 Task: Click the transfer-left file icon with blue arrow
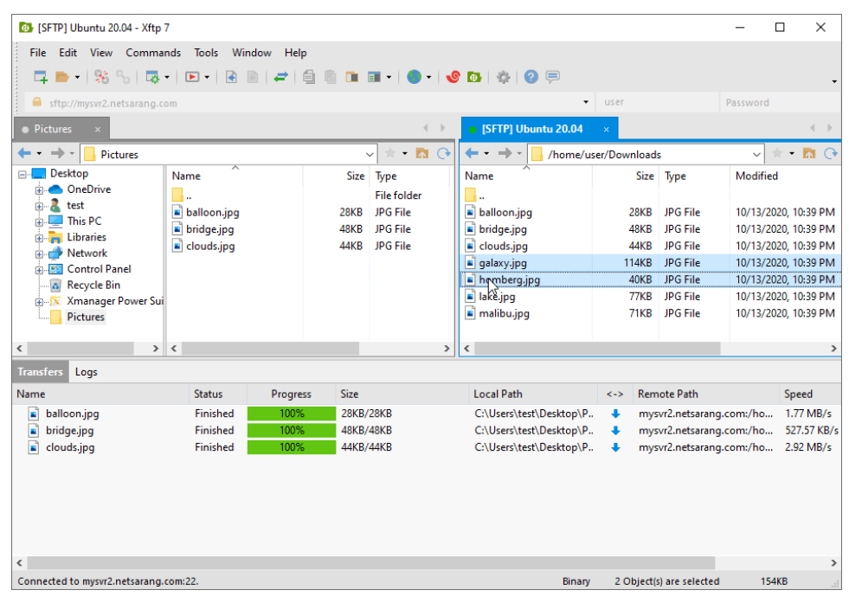point(231,77)
